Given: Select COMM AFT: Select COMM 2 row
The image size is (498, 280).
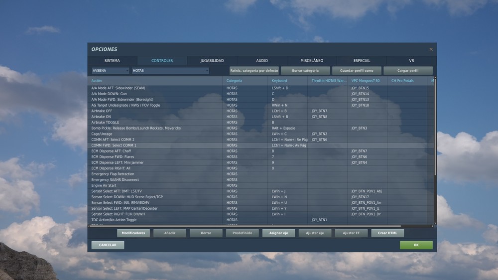Looking at the screenshot, I should (x=261, y=140).
